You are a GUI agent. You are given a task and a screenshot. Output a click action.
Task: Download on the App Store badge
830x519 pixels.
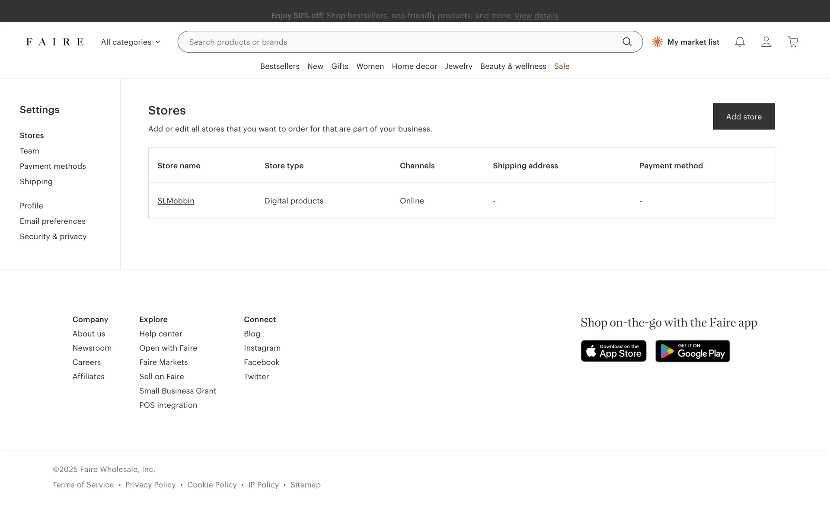[613, 351]
